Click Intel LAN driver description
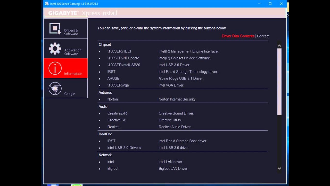Screen dimensions: 330x186 [x=171, y=162]
